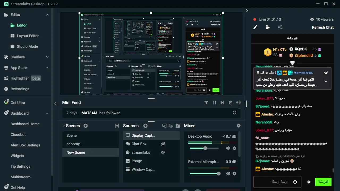Collapse the left sidebar with arrow
The height and width of the screenshot is (191, 340).
tap(56, 103)
